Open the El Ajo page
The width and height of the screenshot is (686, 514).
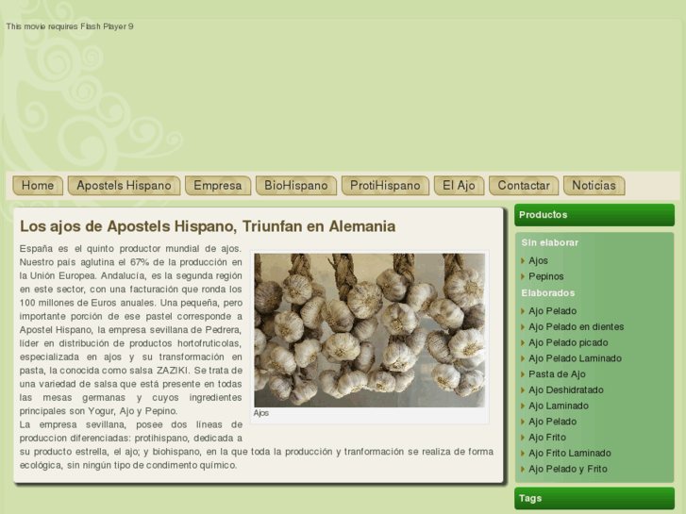tap(459, 186)
